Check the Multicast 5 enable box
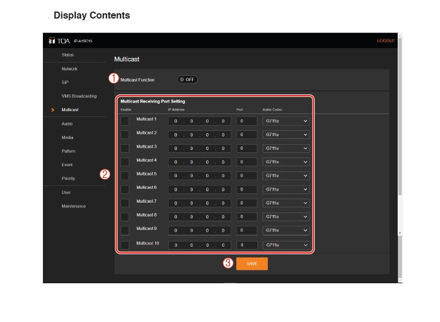The height and width of the screenshot is (322, 440). (125, 175)
